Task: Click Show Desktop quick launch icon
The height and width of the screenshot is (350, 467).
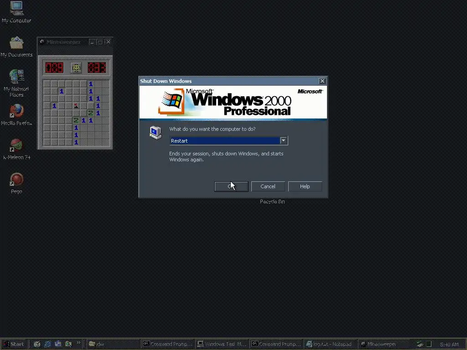Action: pos(37,344)
